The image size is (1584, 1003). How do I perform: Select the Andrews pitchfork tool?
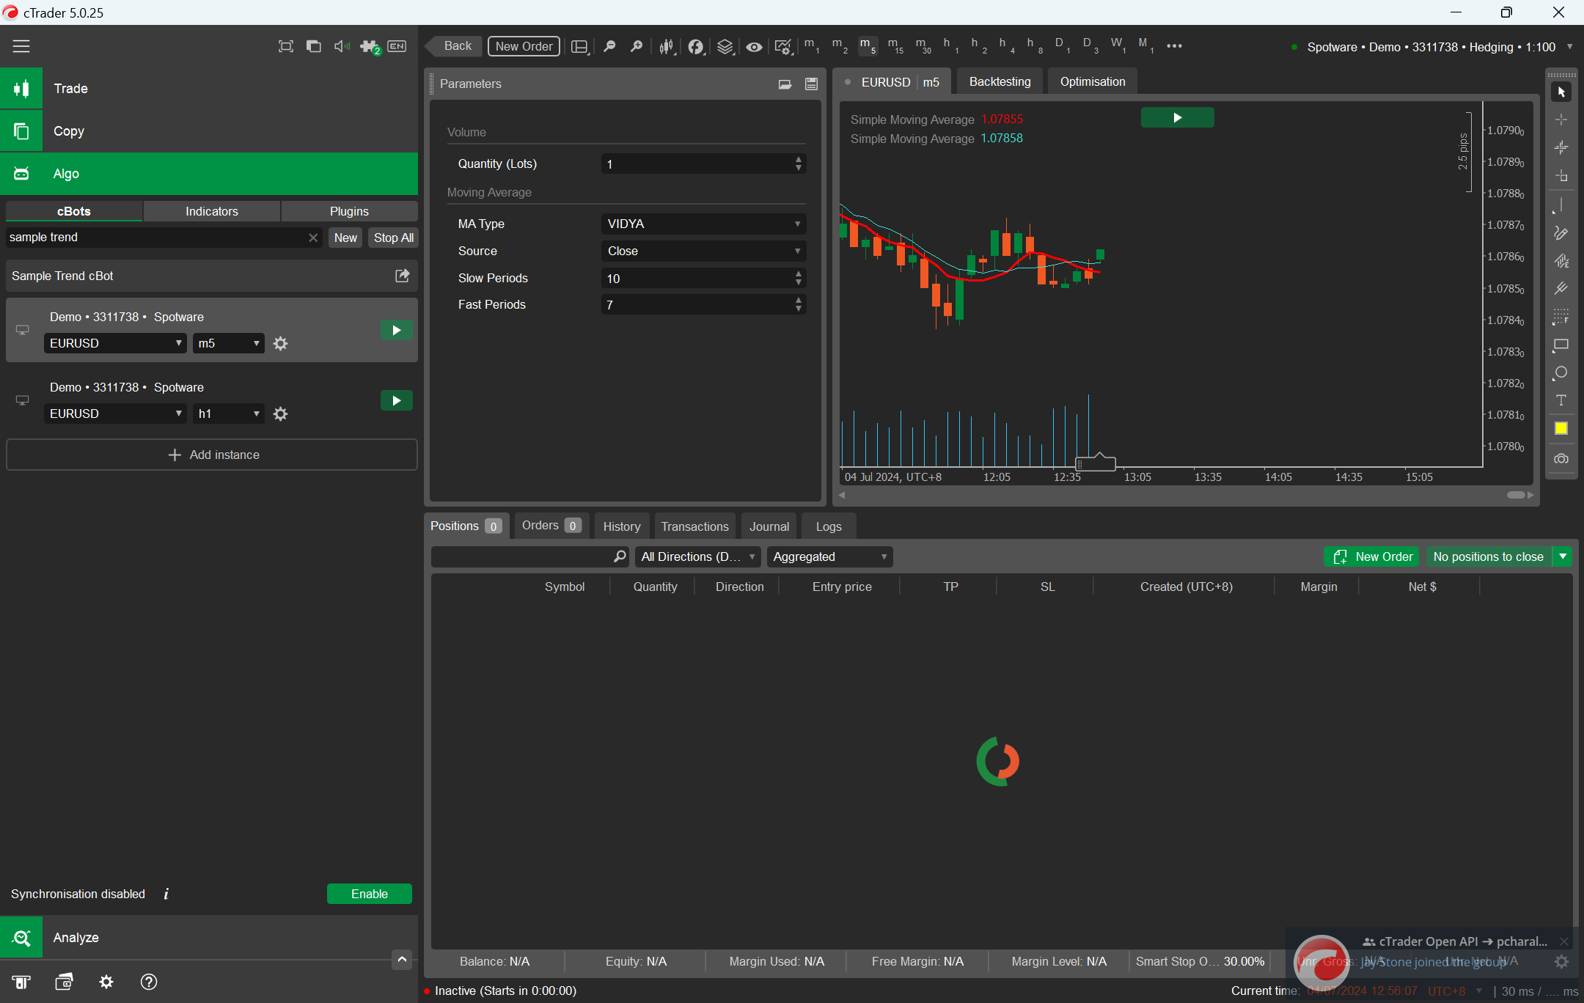[1561, 289]
